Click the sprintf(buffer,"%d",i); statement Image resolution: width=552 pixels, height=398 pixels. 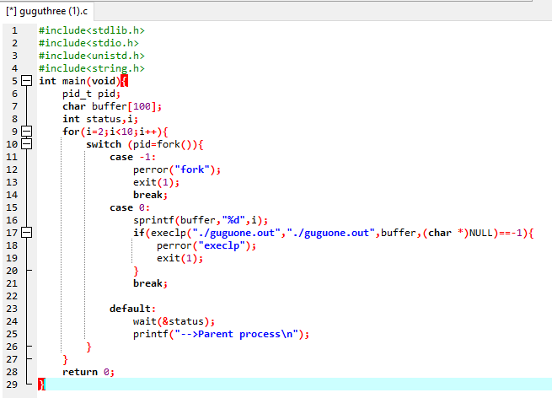pos(201,220)
